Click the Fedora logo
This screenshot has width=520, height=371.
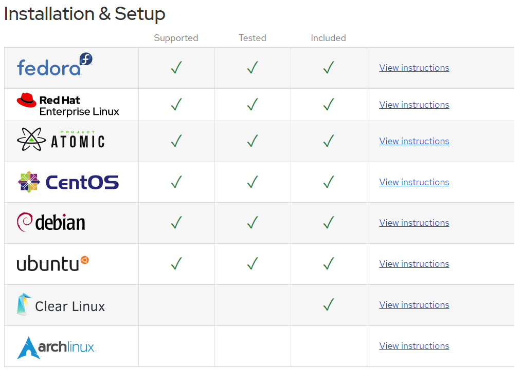tap(55, 64)
